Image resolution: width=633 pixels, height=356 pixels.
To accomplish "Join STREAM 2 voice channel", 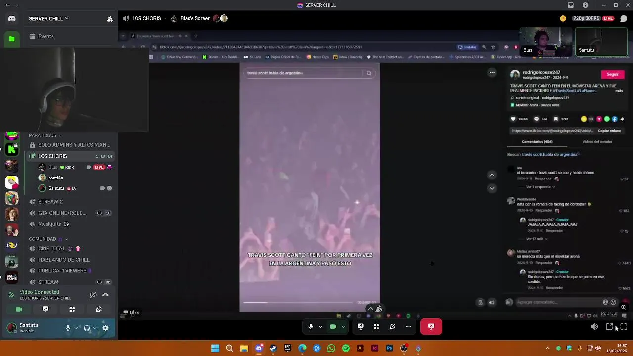I will [x=71, y=202].
